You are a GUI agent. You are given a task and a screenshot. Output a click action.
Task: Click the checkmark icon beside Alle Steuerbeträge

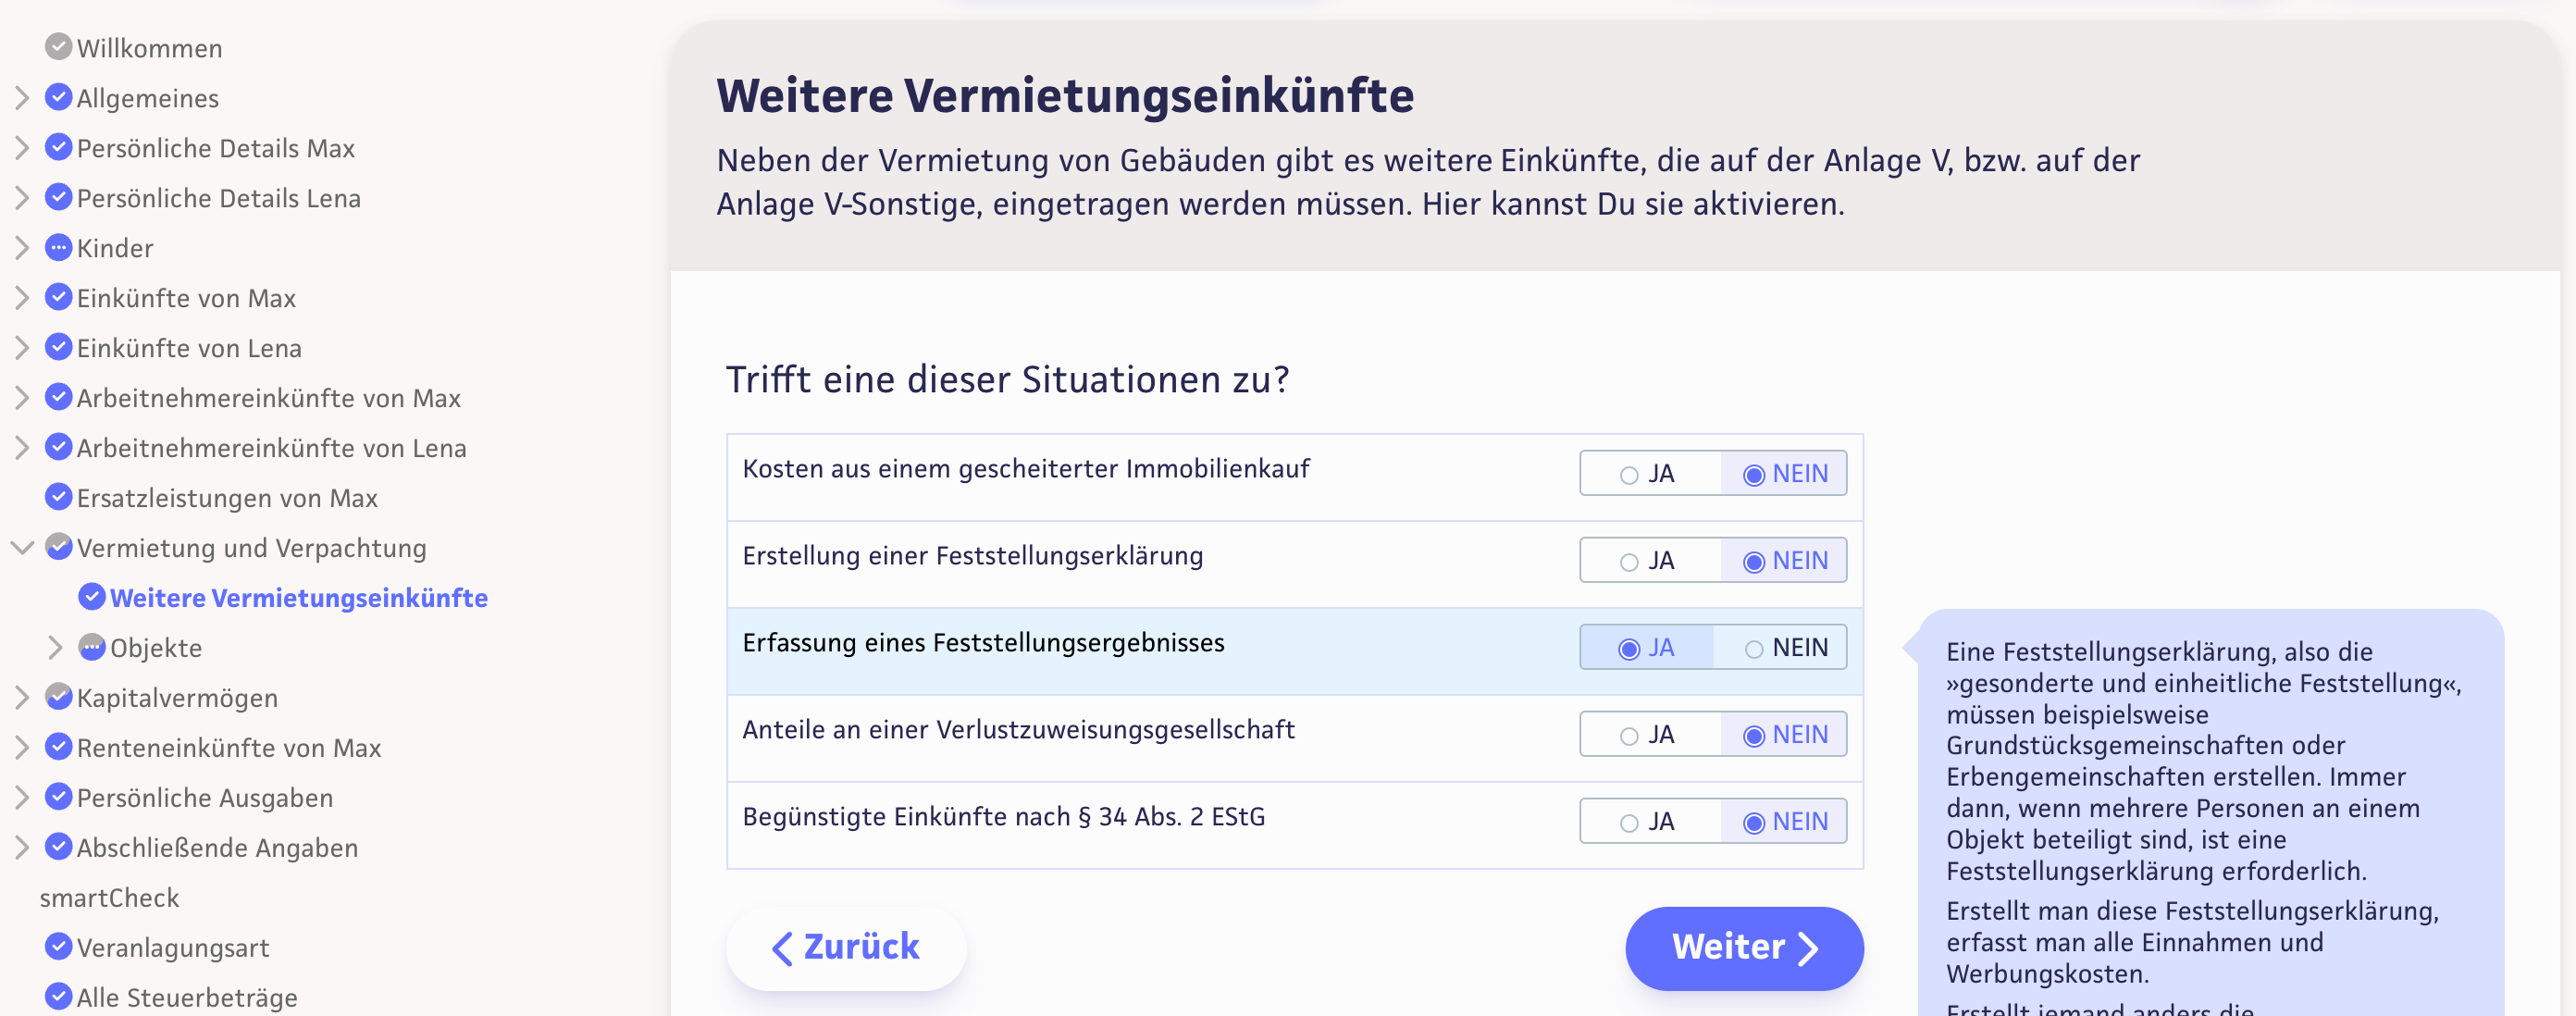[x=59, y=996]
